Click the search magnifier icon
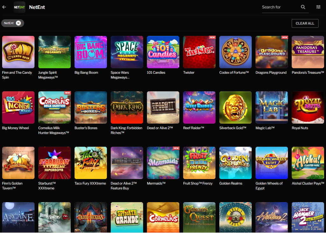 (x=303, y=7)
